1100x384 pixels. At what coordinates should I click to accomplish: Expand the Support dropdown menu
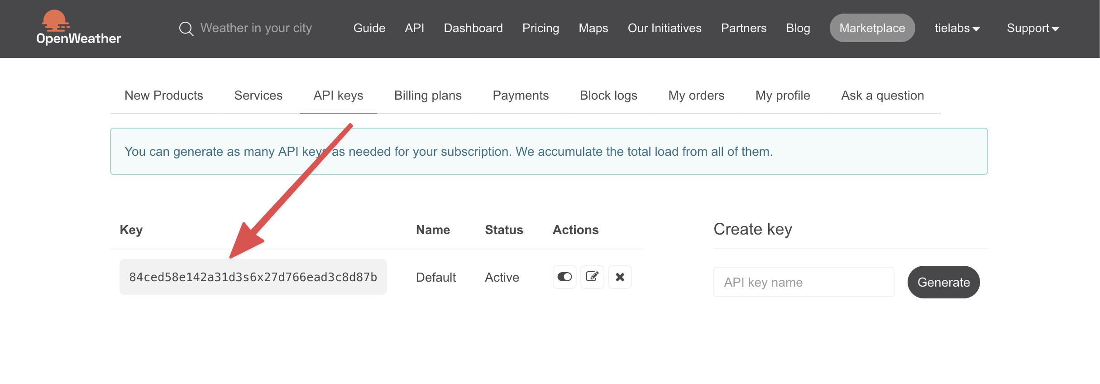click(1033, 28)
